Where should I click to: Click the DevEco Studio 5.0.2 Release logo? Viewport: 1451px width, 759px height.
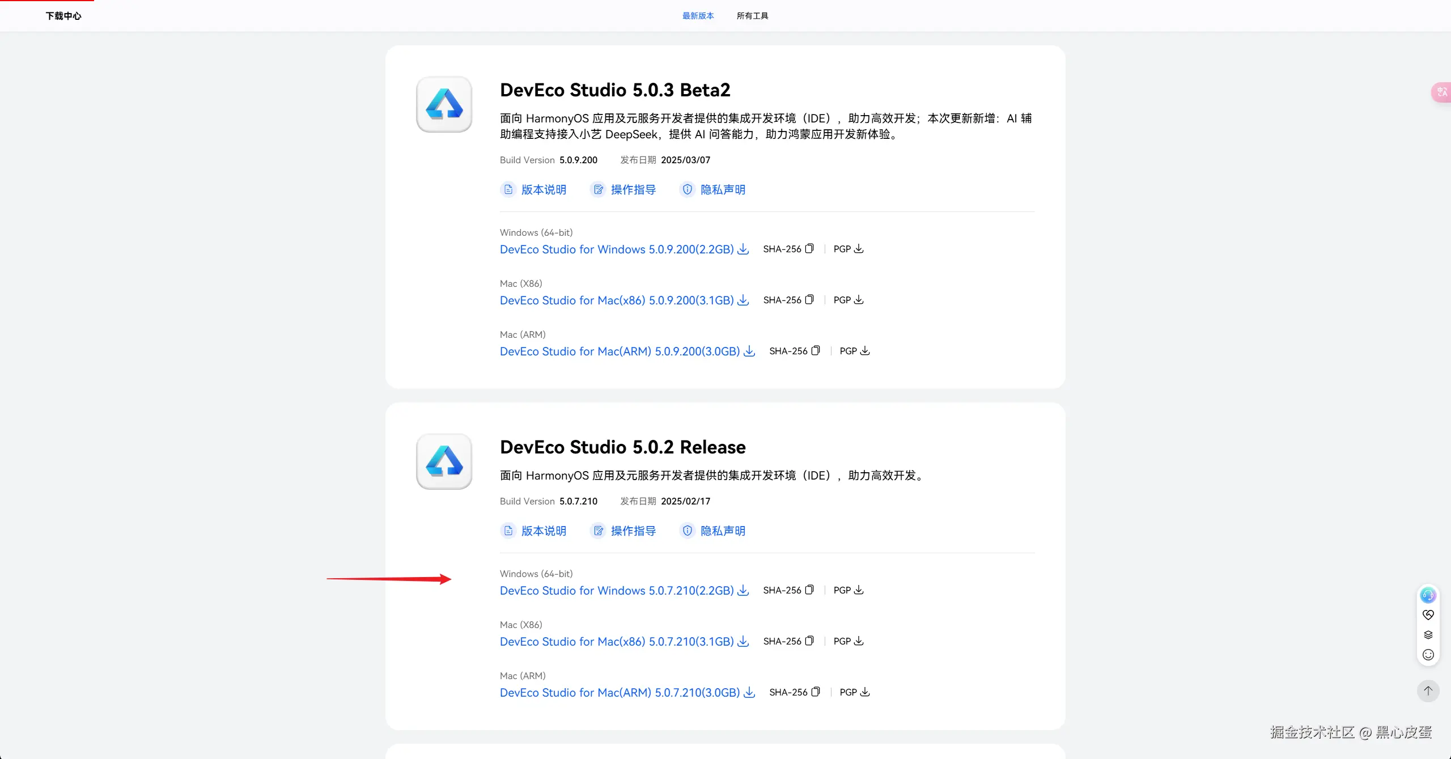444,461
